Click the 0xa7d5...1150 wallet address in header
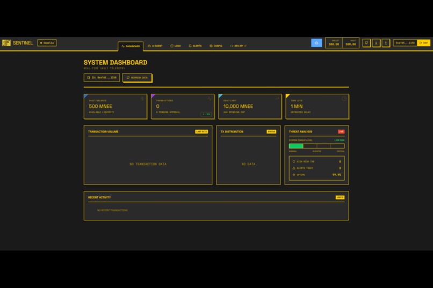This screenshot has height=288, width=433. (x=405, y=43)
